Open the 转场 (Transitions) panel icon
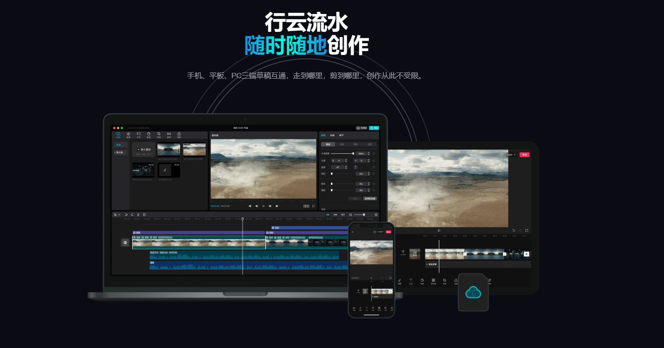This screenshot has width=664, height=348. [x=169, y=135]
